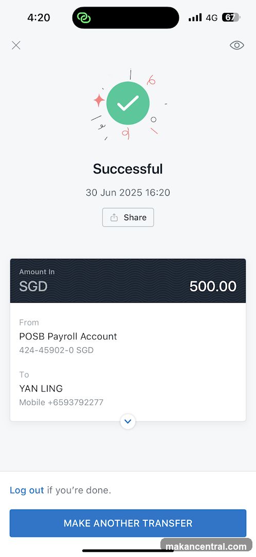The height and width of the screenshot is (557, 256).
Task: Tap MAKE ANOTHER TRANSFER button
Action: (x=128, y=523)
